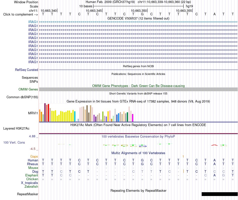The image size is (238, 200).
Task: Open the light-blue IRAG1 transcript label
Action: click(33, 22)
